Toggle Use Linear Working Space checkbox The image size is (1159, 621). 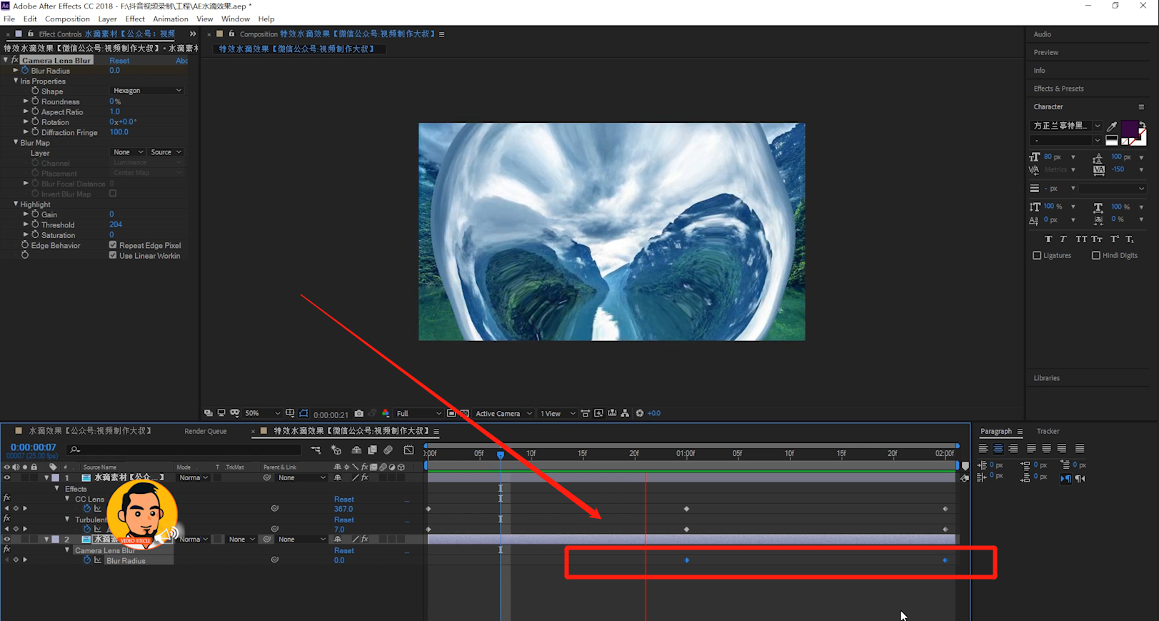tap(113, 255)
